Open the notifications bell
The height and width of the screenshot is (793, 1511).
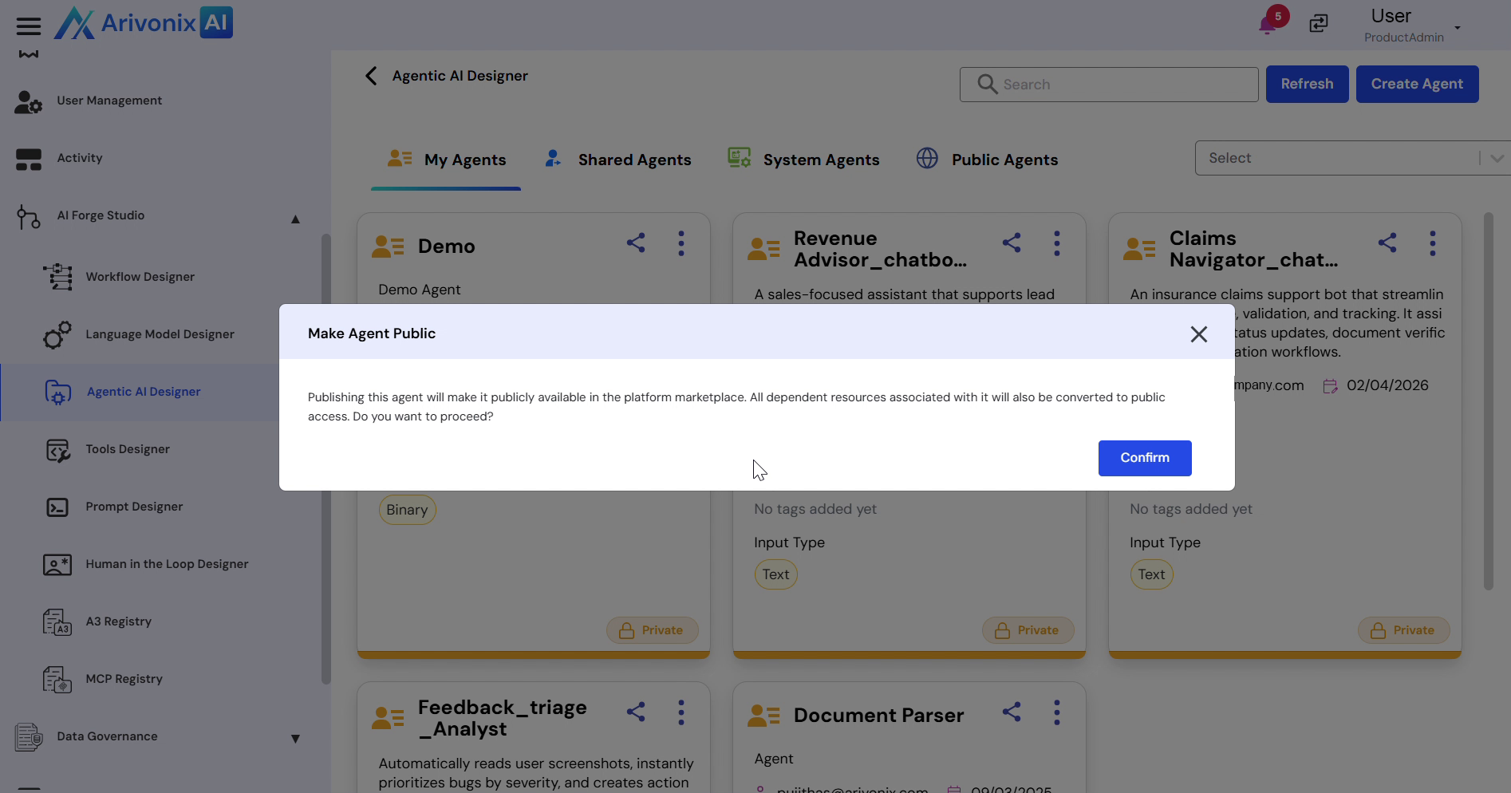1268,24
